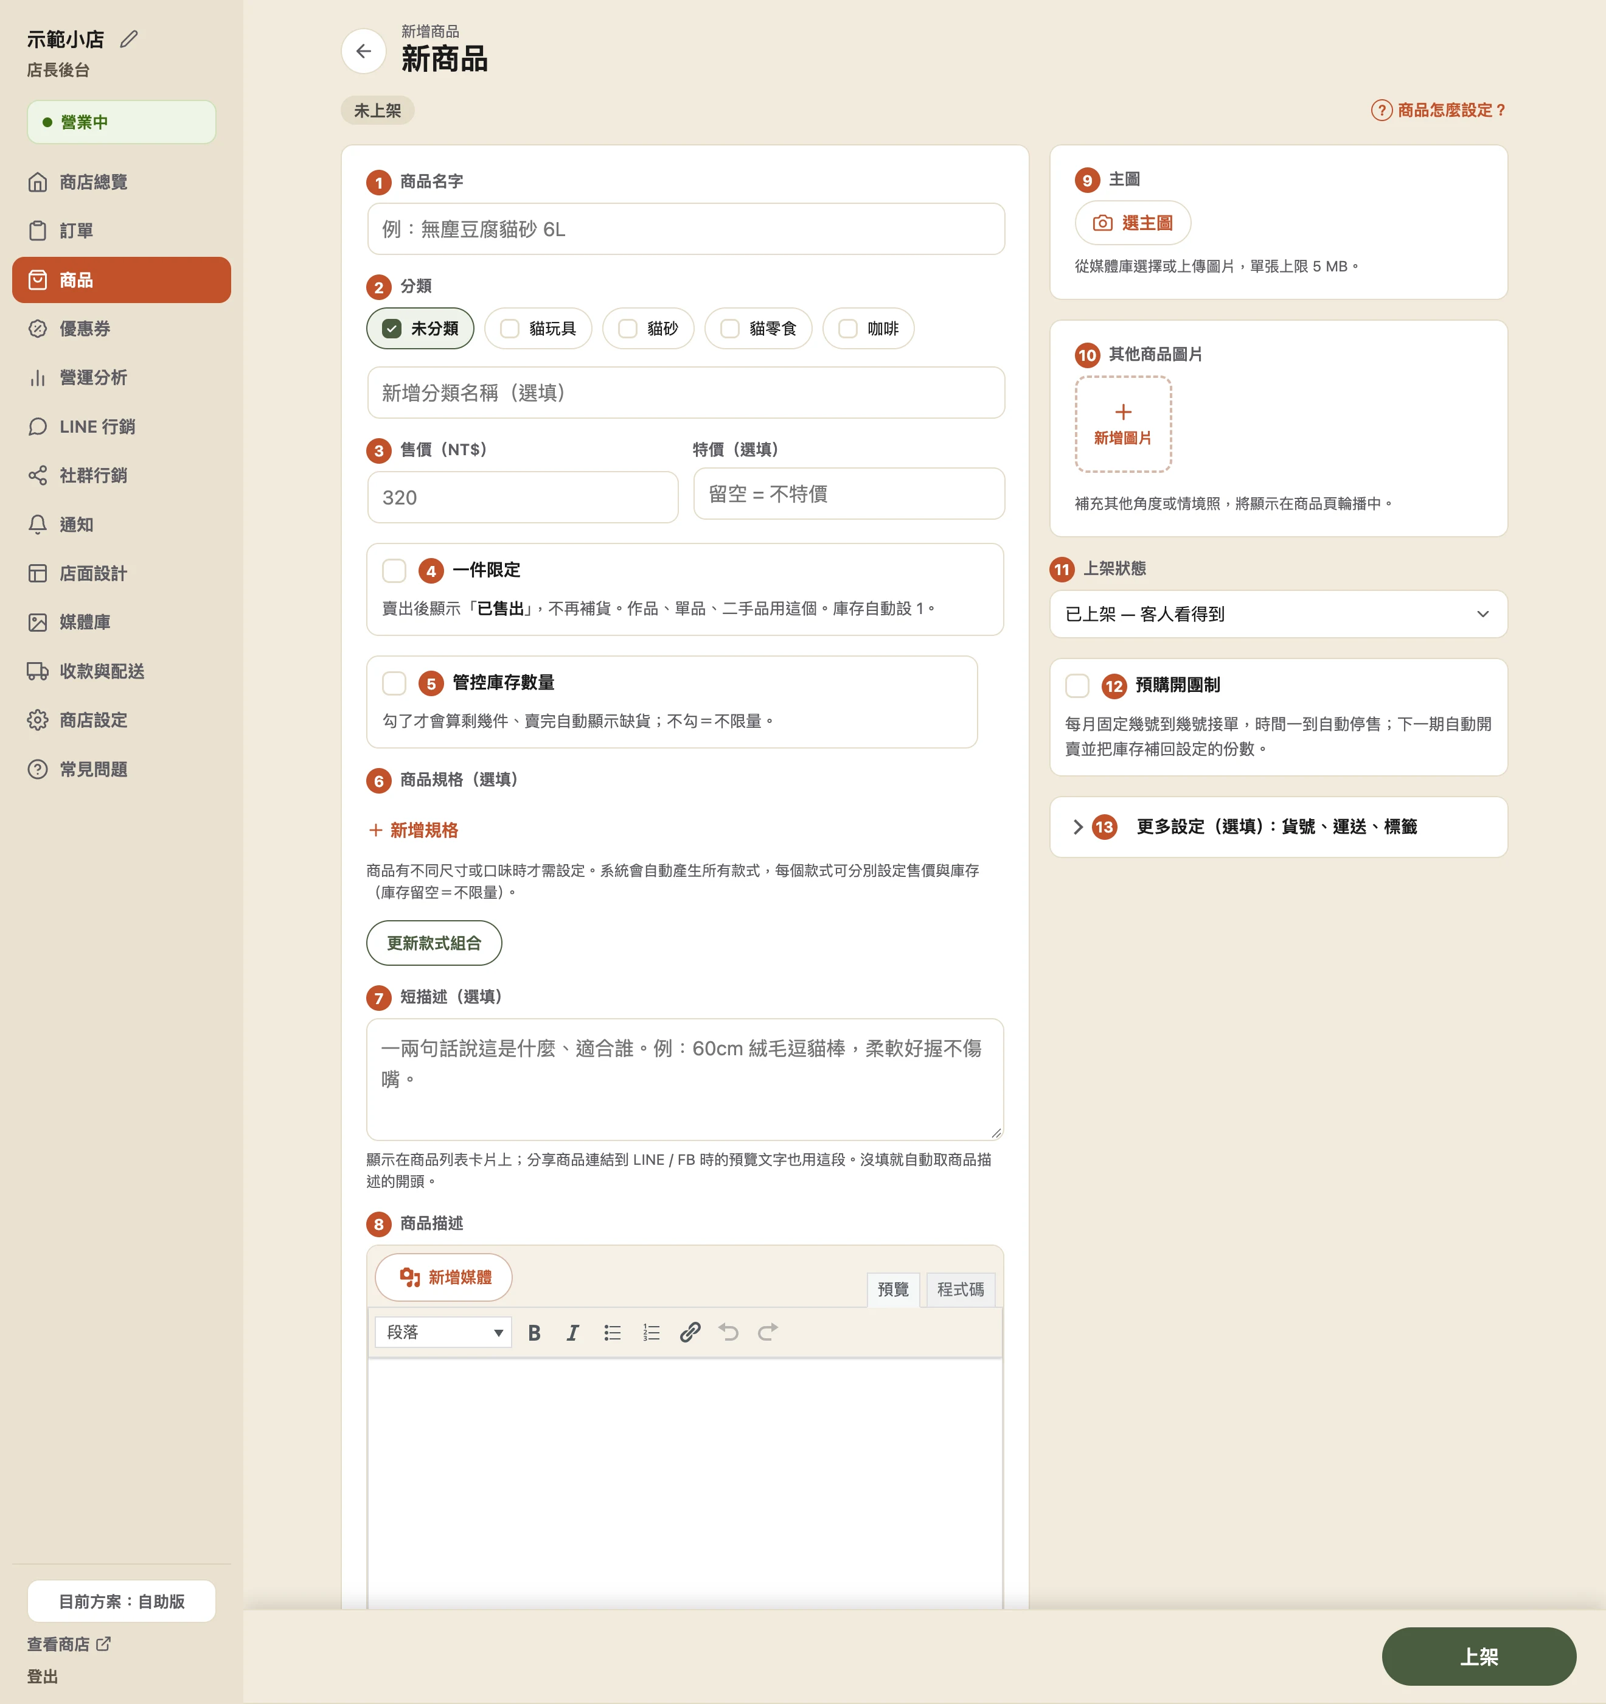Insert a numbered list
This screenshot has width=1606, height=1704.
652,1333
